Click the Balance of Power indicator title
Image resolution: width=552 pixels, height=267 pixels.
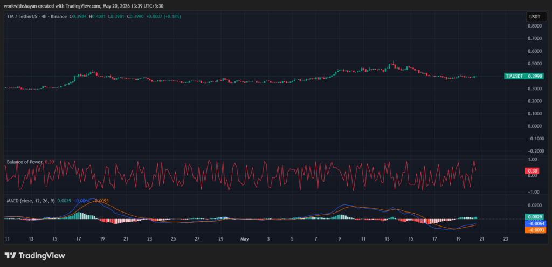25,162
